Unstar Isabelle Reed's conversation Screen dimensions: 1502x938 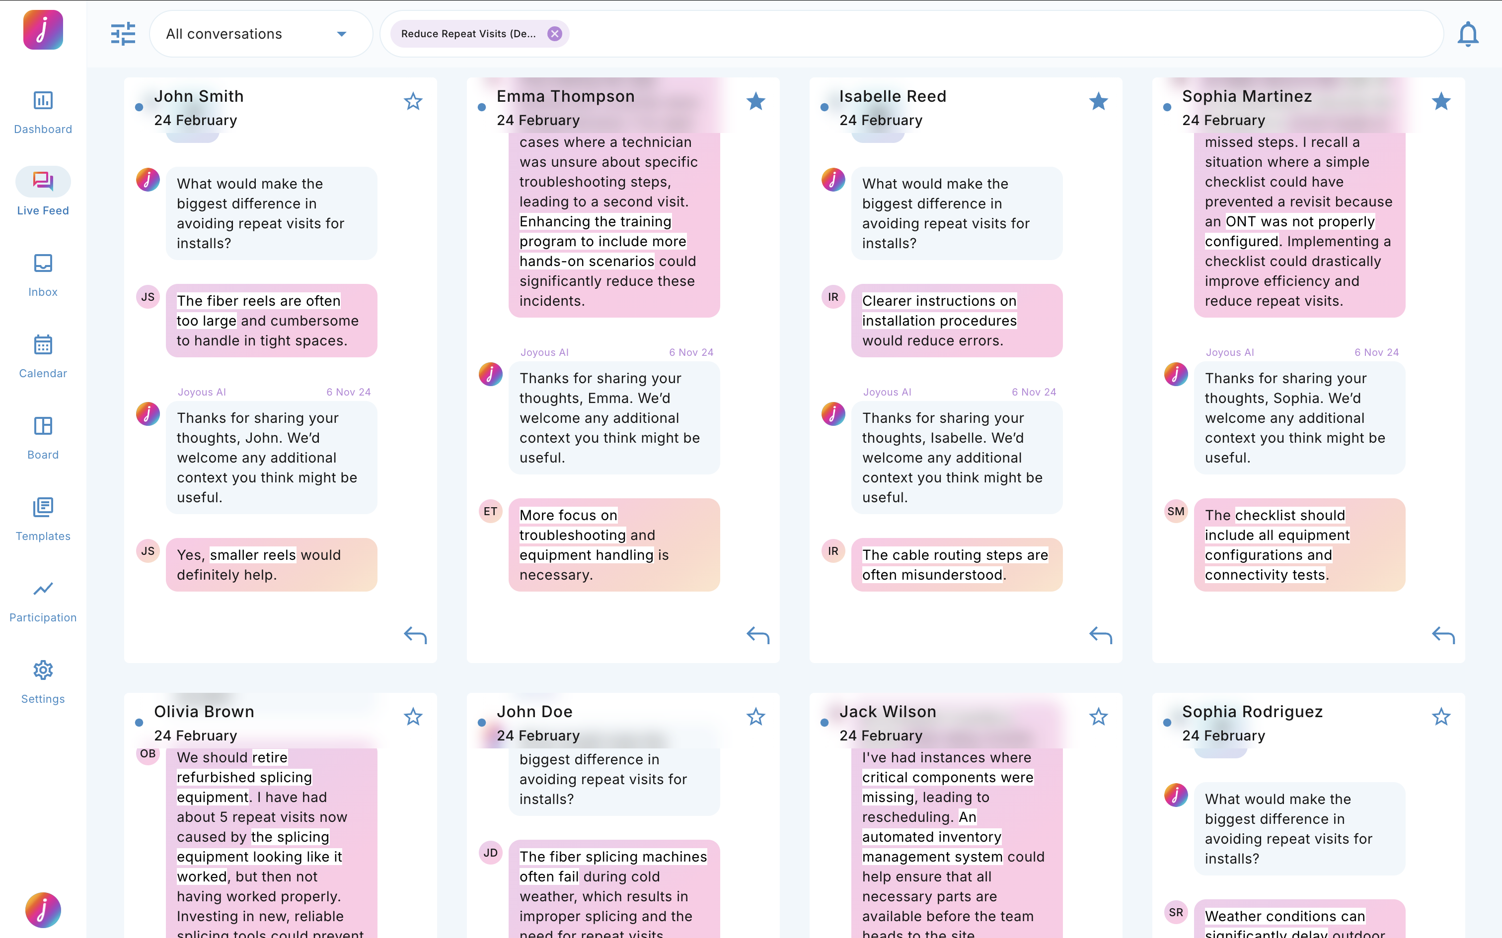(1098, 101)
